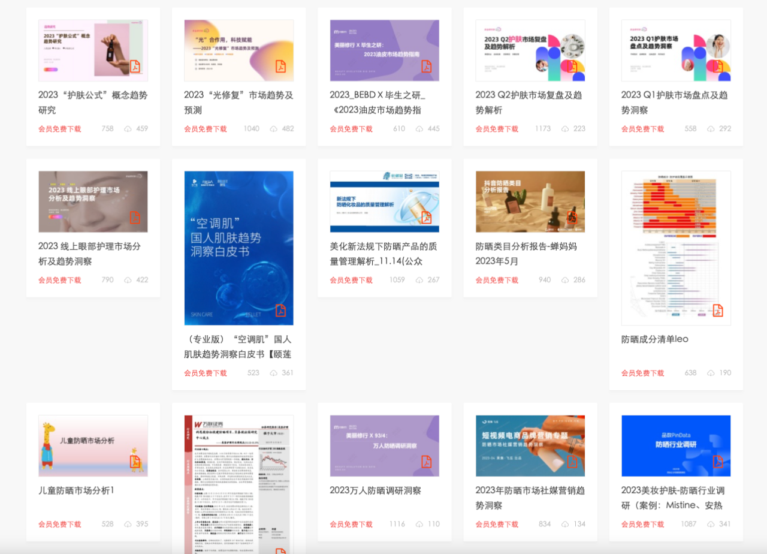Click download cloud icon beside 395
The height and width of the screenshot is (554, 767).
click(128, 524)
